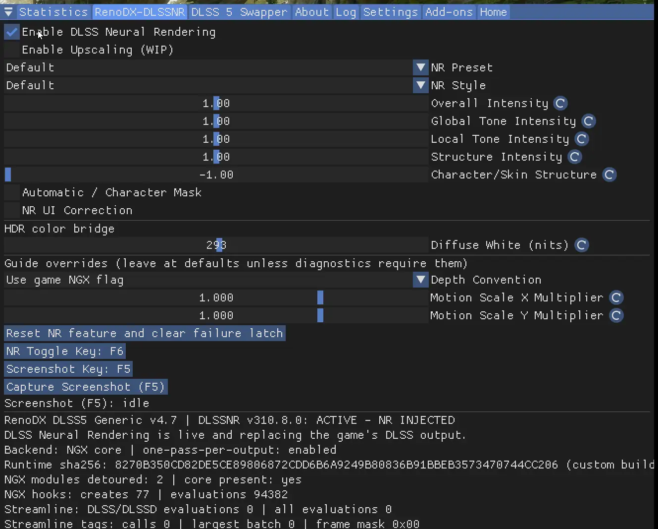Click the 'ACTIVE - NR INJECTED' status line
This screenshot has height=529, width=658.
[x=230, y=420]
